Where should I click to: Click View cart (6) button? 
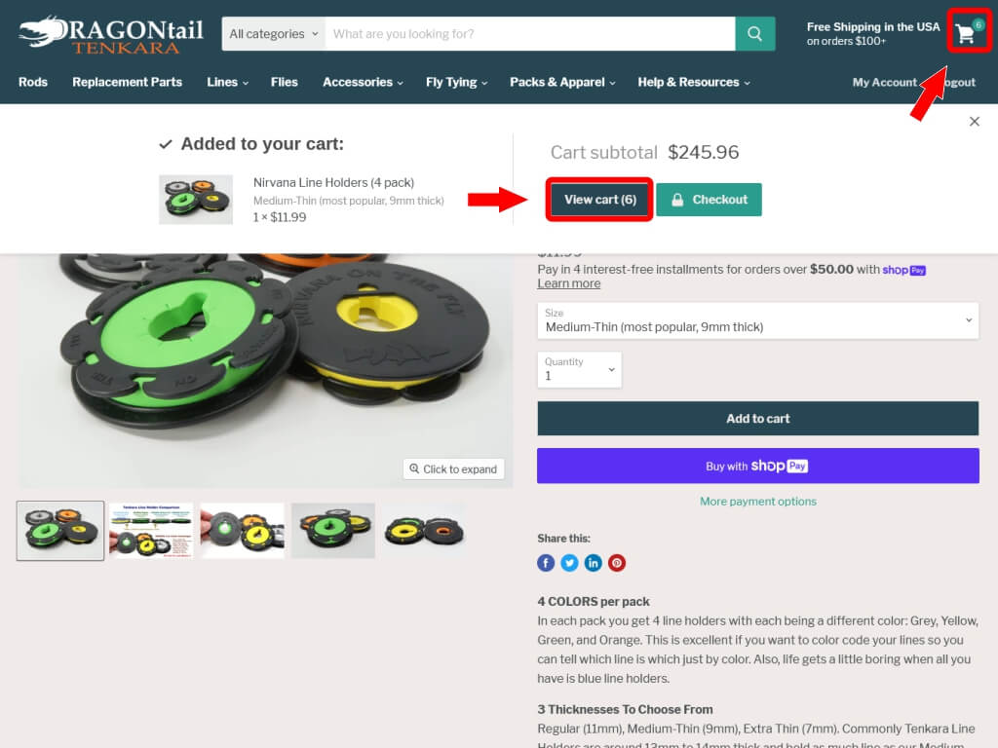599,200
